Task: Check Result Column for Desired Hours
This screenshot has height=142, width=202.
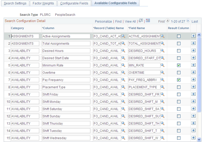Action: click(179, 51)
